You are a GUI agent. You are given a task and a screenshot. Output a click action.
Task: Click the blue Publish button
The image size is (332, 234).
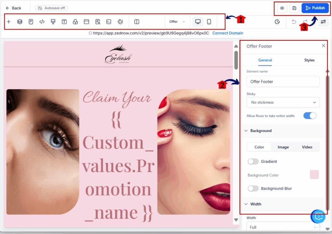(315, 8)
